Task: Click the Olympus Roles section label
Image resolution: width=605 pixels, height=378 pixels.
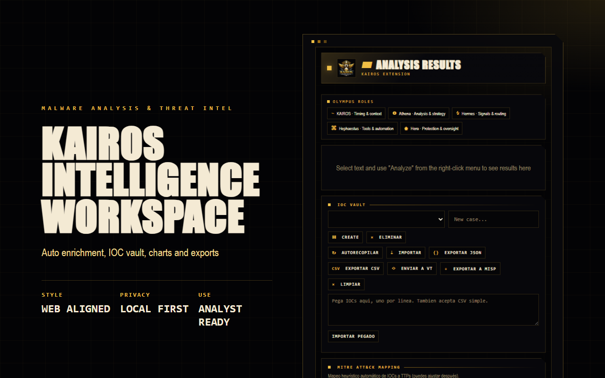Action: [x=353, y=102]
